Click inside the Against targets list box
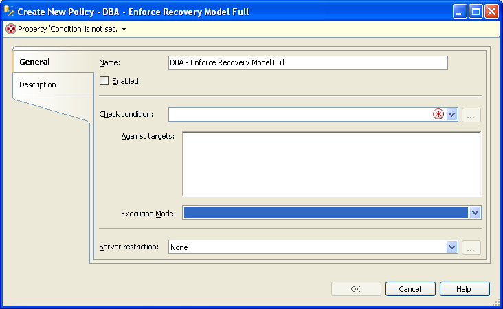Viewport: 503px width, 309px height. point(332,164)
